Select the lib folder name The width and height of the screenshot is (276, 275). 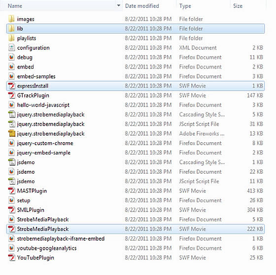point(20,28)
